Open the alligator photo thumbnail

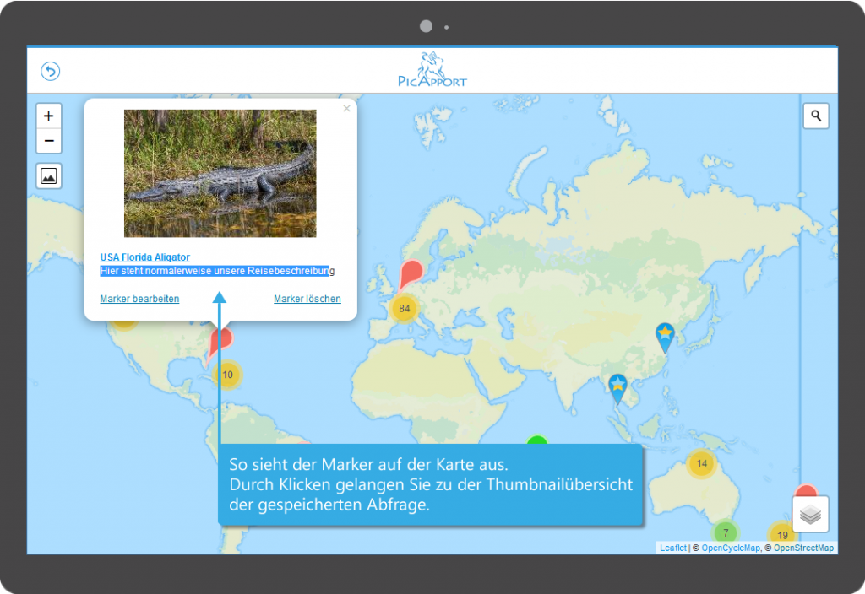coord(220,173)
